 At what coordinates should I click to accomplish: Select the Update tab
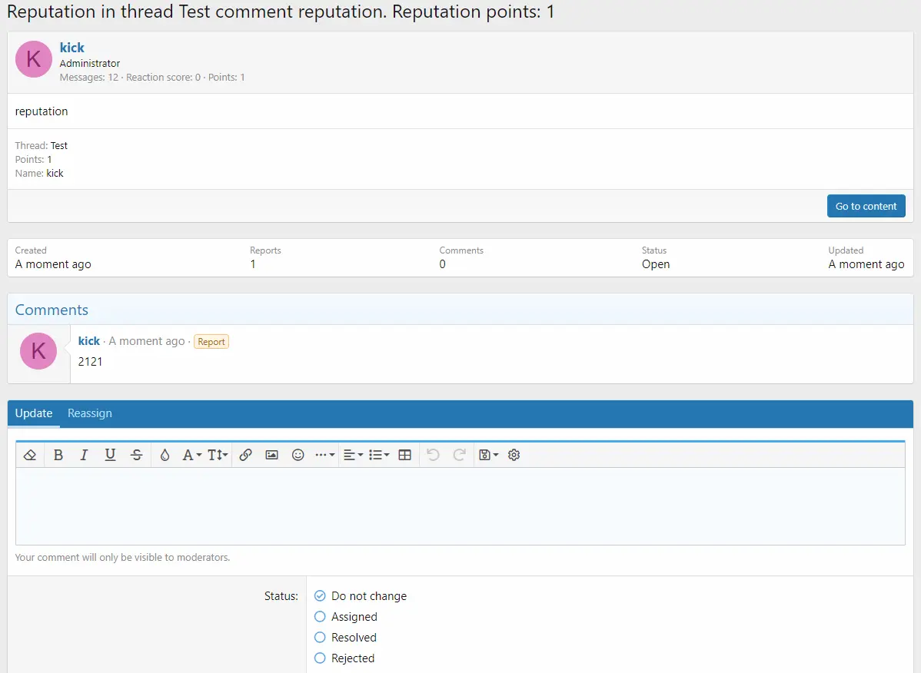(x=34, y=413)
